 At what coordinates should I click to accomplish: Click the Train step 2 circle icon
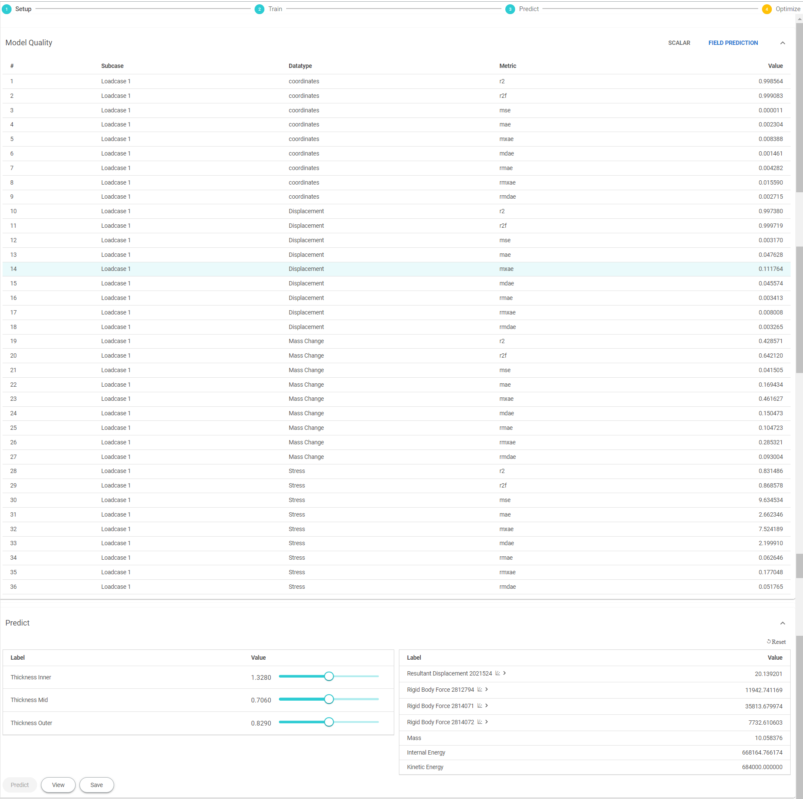point(259,9)
